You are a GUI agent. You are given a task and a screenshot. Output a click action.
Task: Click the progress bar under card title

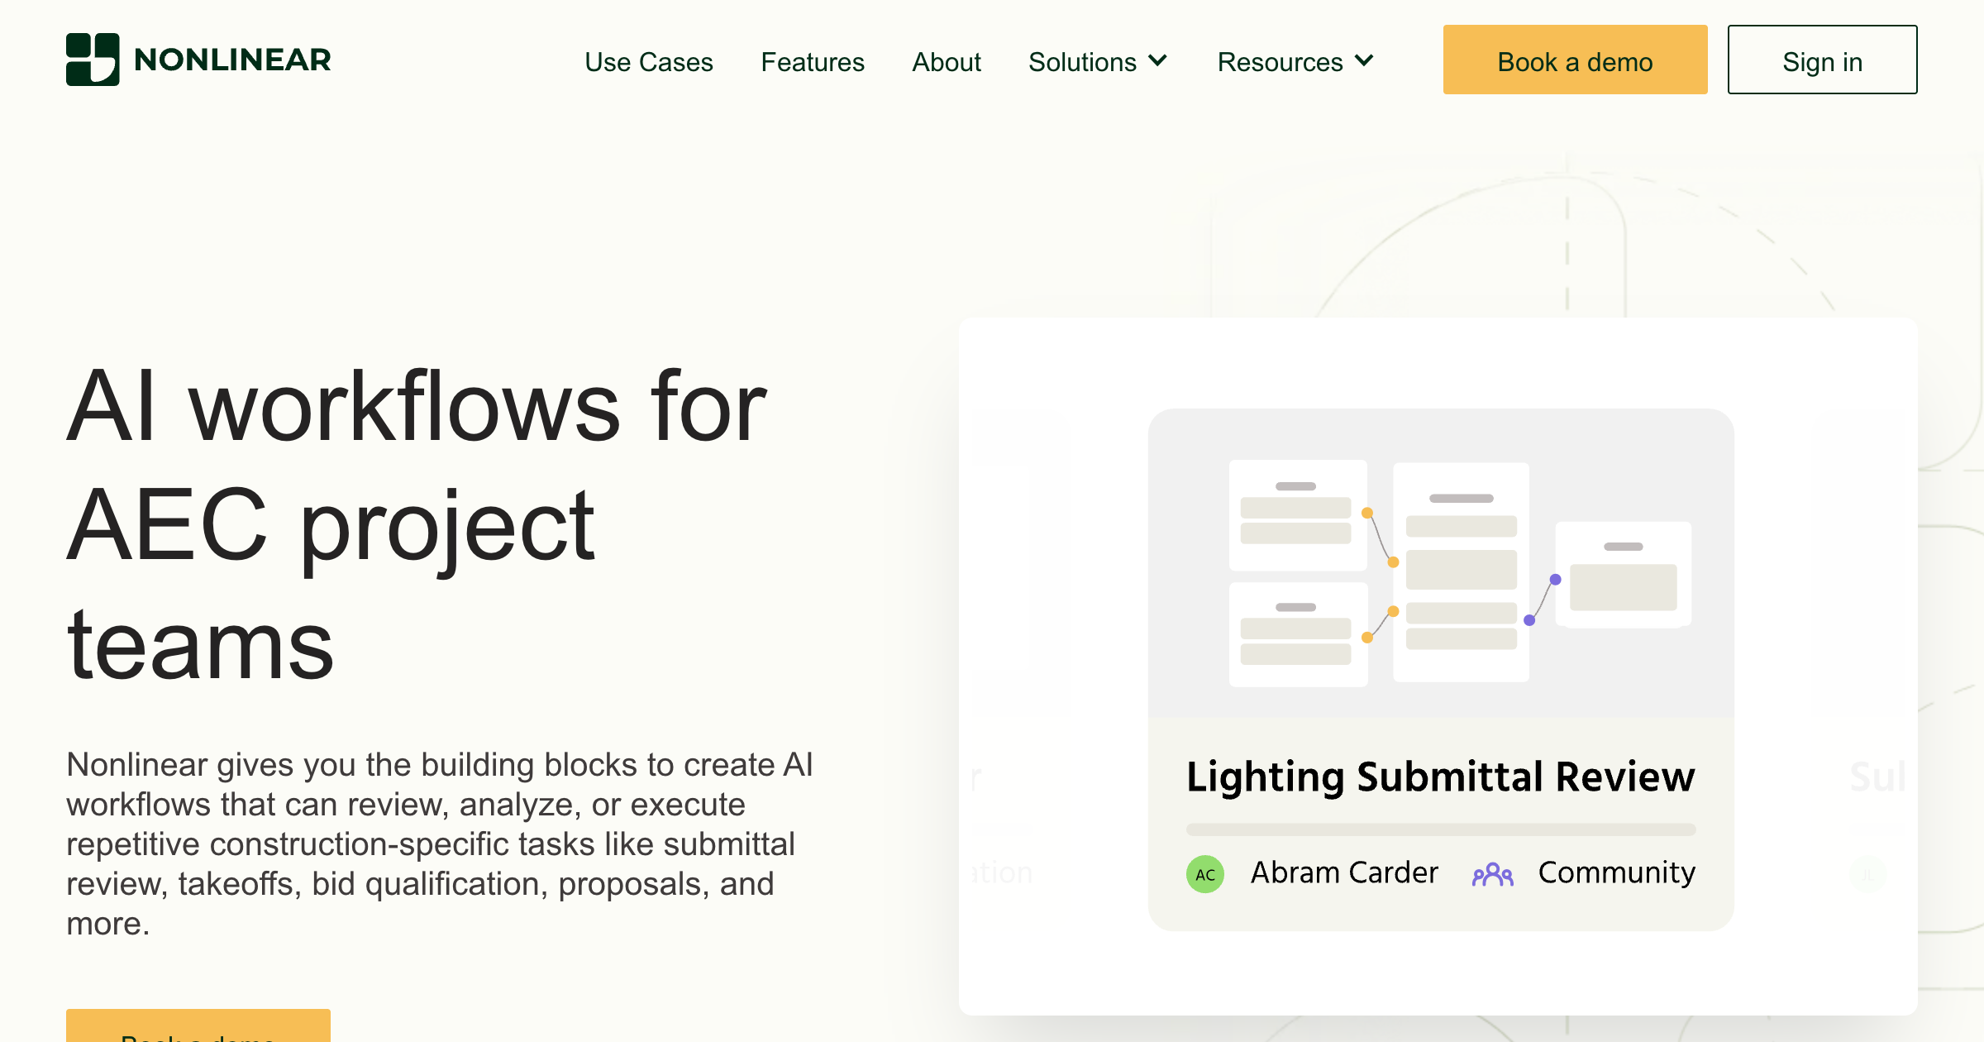click(1441, 829)
